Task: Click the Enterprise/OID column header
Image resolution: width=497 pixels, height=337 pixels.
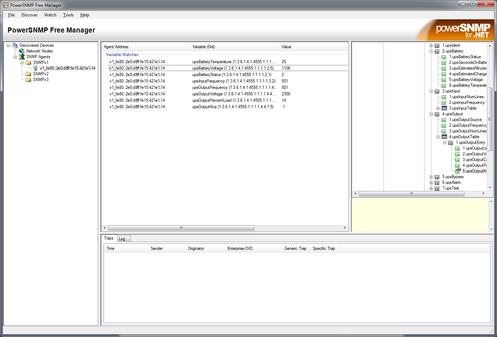Action: (240, 248)
